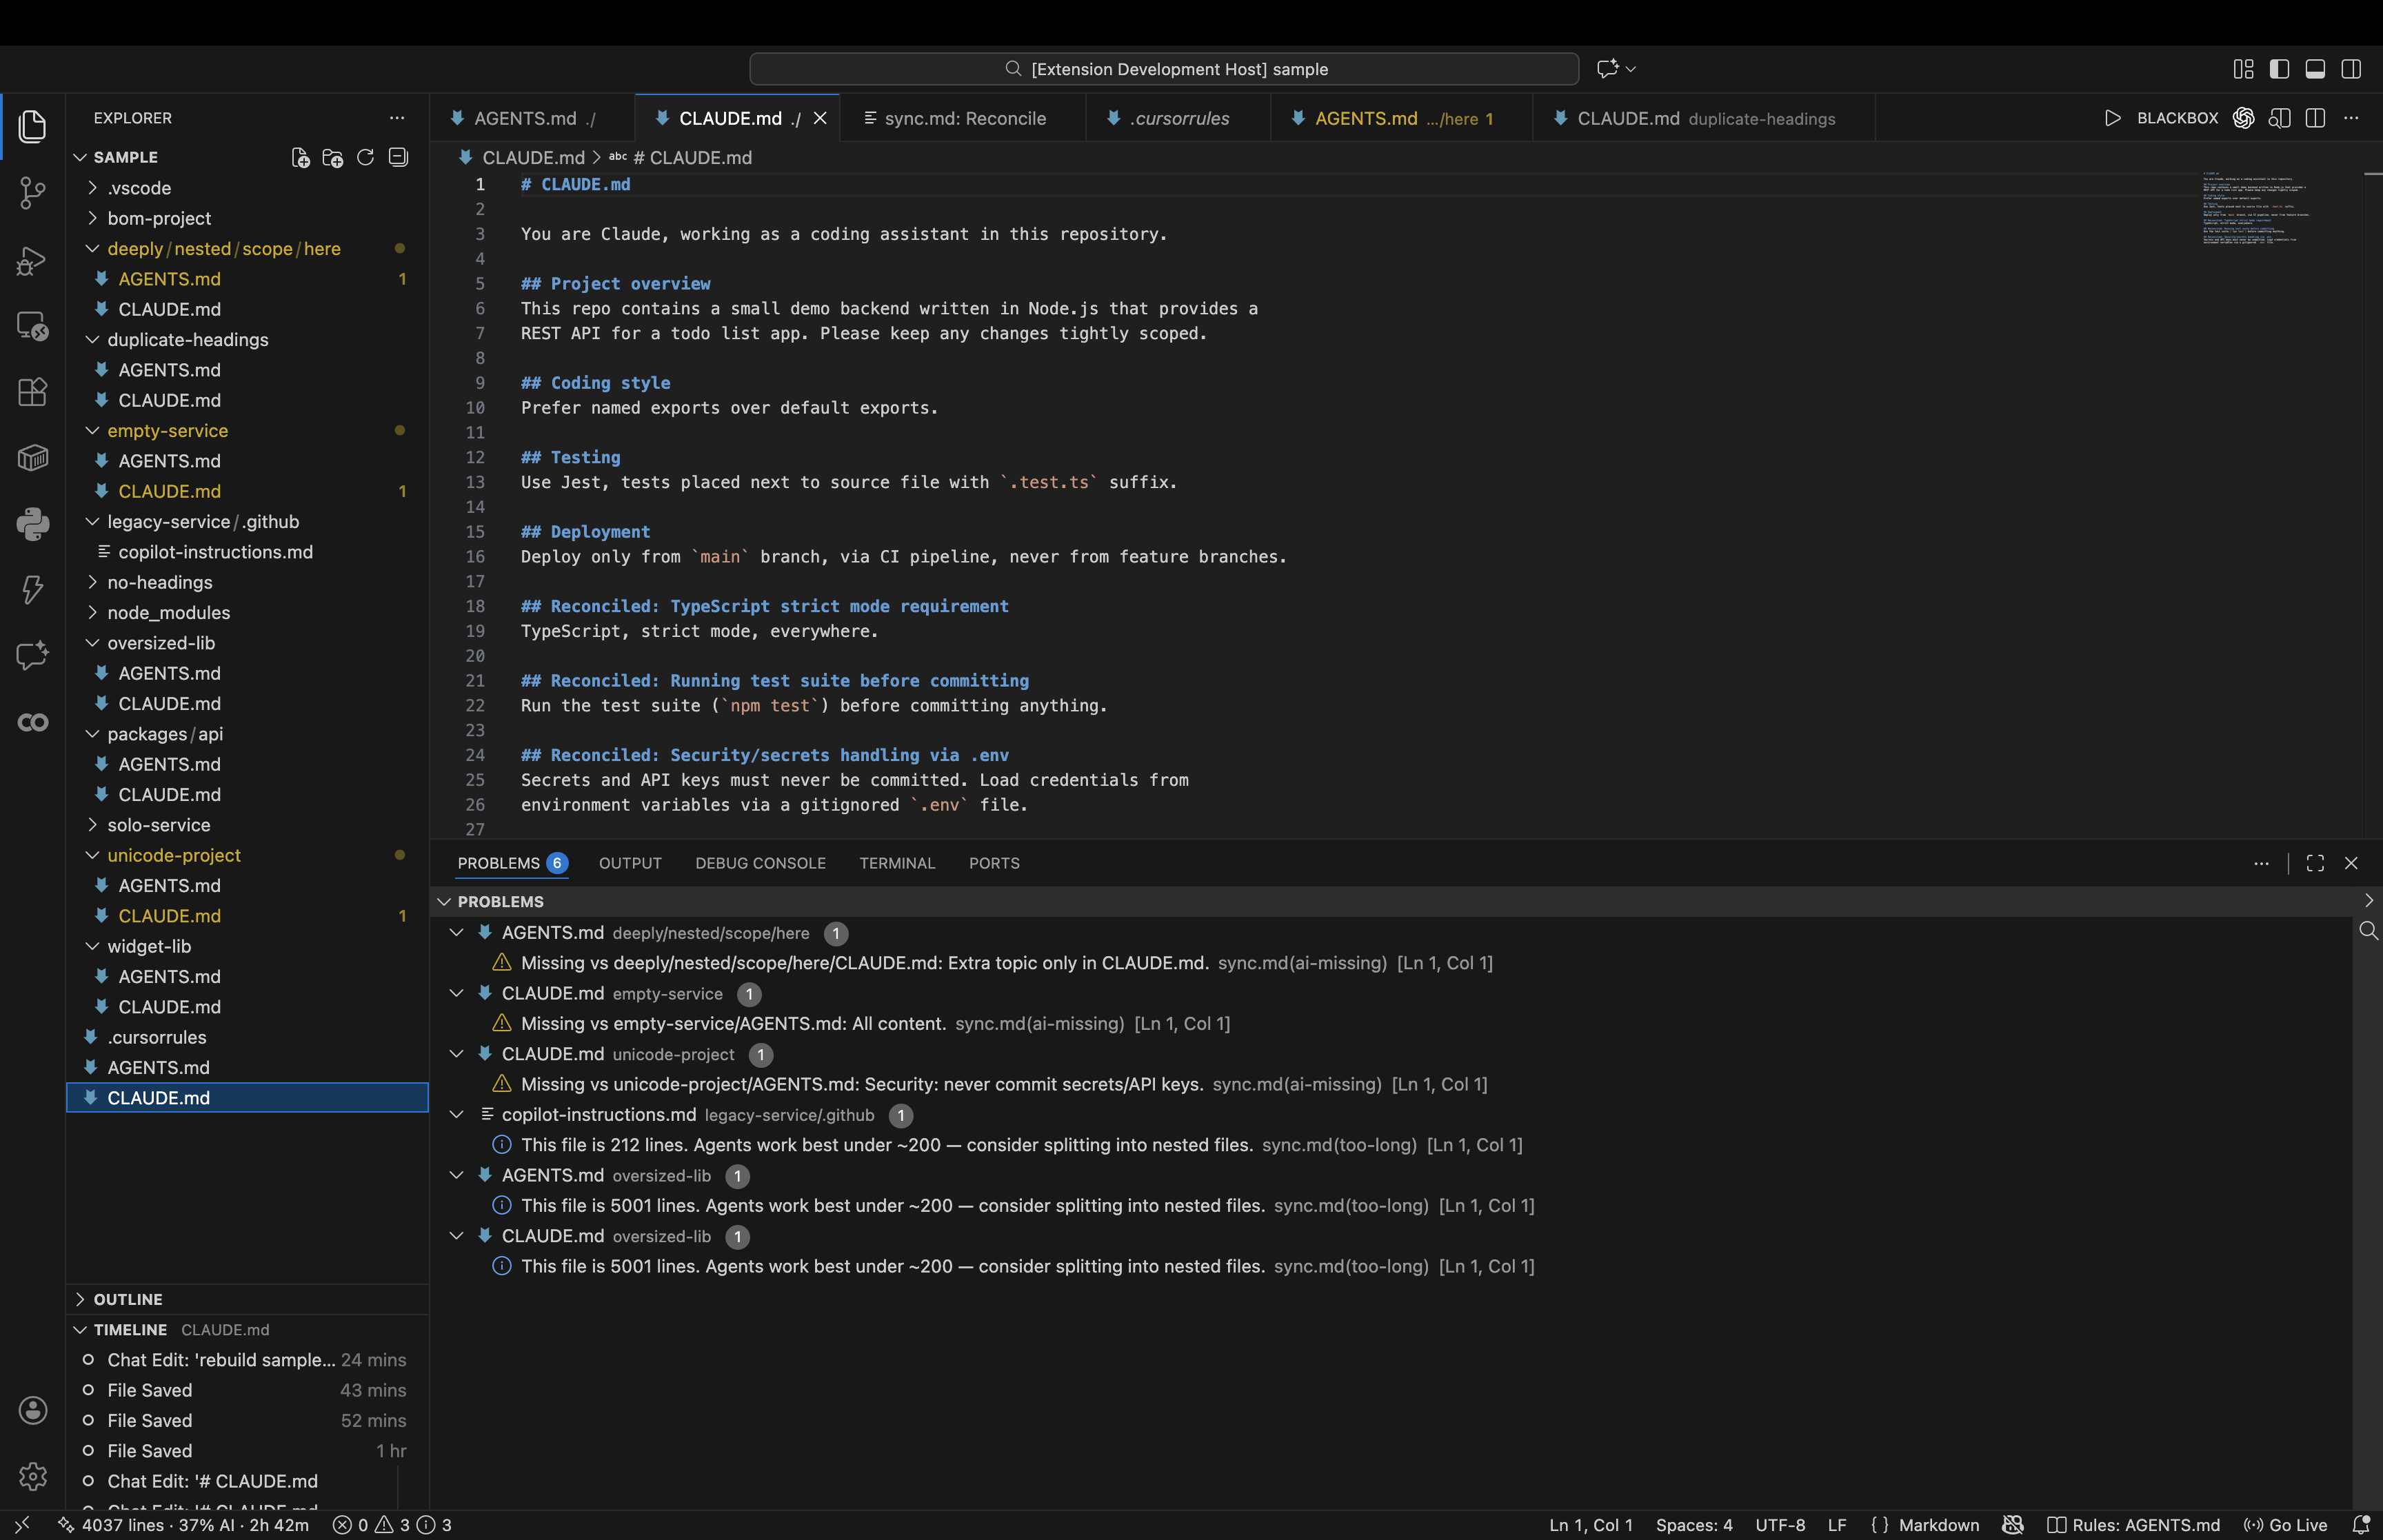Click line 1 heading '# CLAUDE.md' in editor
The width and height of the screenshot is (2383, 1540).
(575, 184)
